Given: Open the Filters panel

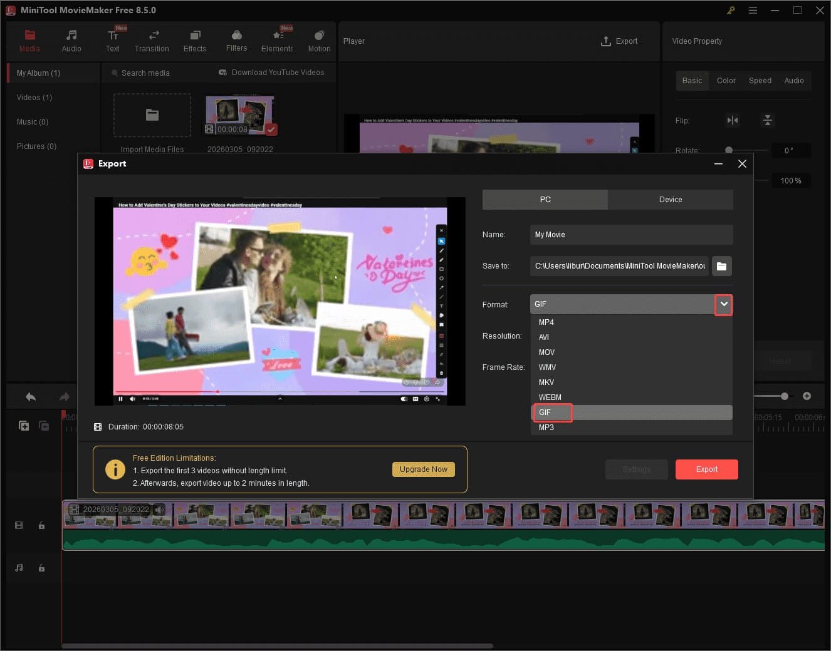Looking at the screenshot, I should tap(236, 39).
